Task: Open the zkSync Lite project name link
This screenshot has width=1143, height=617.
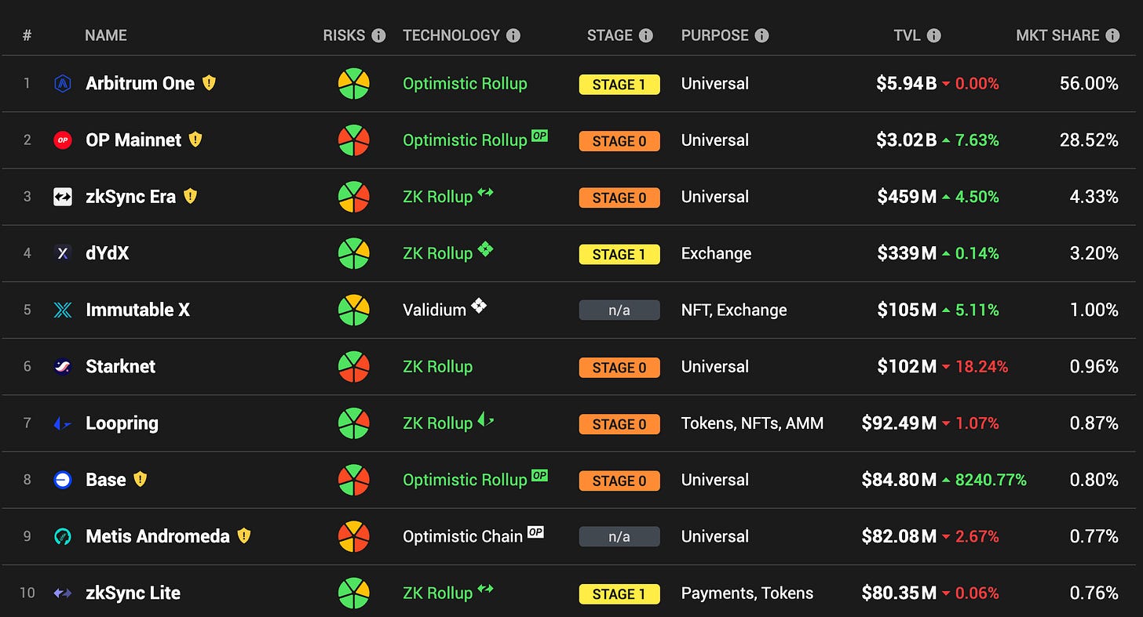Action: 133,593
